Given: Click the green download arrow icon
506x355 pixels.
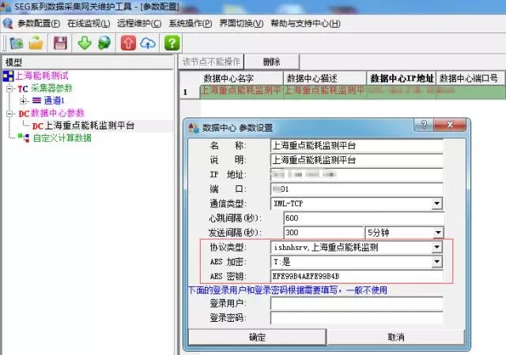Looking at the screenshot, I should pyautogui.click(x=85, y=43).
